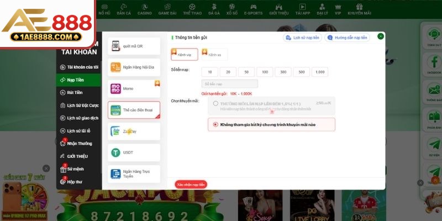
Task: Choose the 50 deposit amount
Action: click(246, 72)
